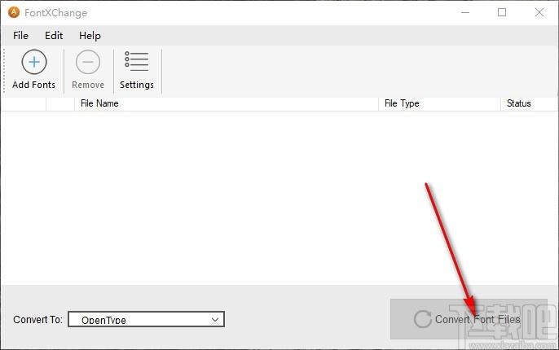Expand the Convert To dropdown arrow
Image resolution: width=559 pixels, height=350 pixels.
(x=215, y=319)
